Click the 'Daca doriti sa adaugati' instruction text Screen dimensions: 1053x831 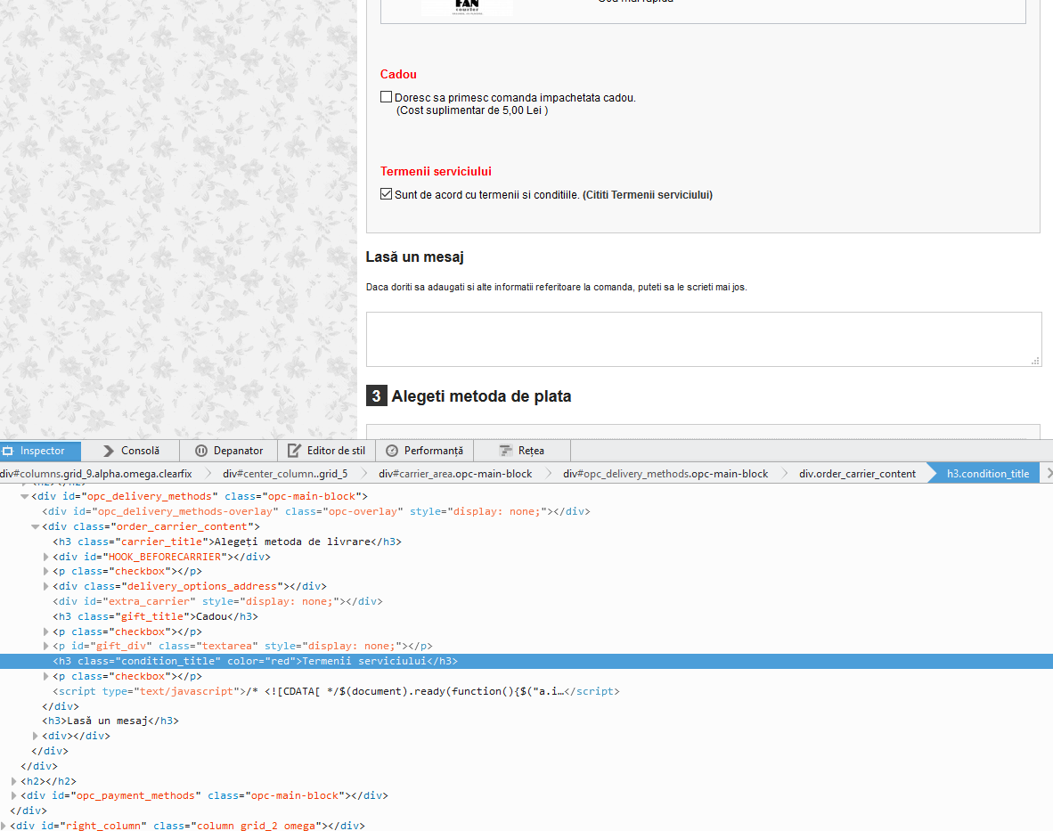click(556, 288)
